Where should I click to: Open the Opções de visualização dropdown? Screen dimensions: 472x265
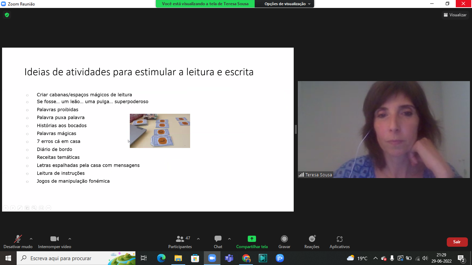tap(287, 4)
